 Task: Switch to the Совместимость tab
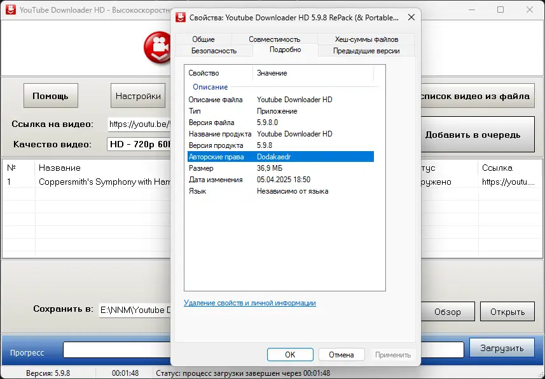pyautogui.click(x=274, y=39)
